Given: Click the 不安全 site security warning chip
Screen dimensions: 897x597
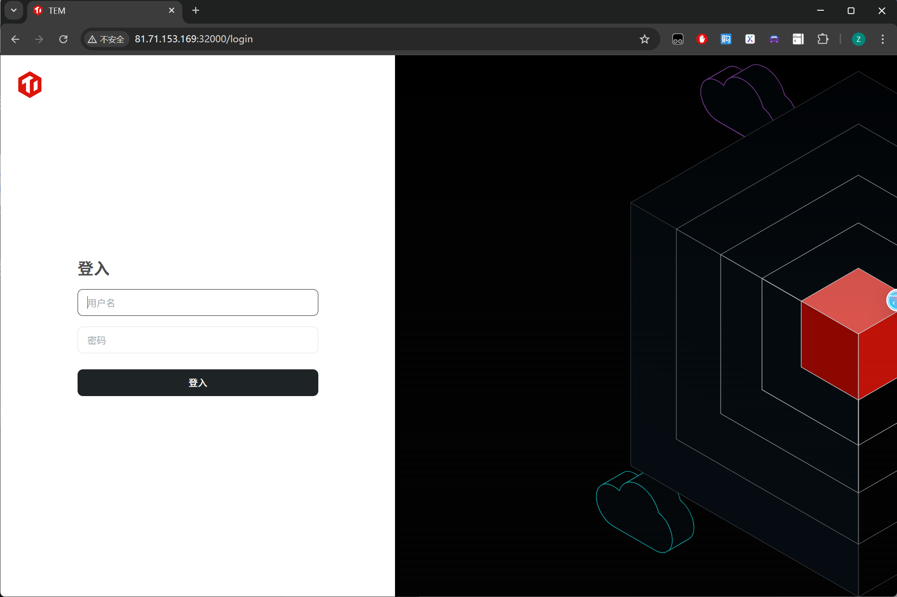Looking at the screenshot, I should (x=107, y=39).
